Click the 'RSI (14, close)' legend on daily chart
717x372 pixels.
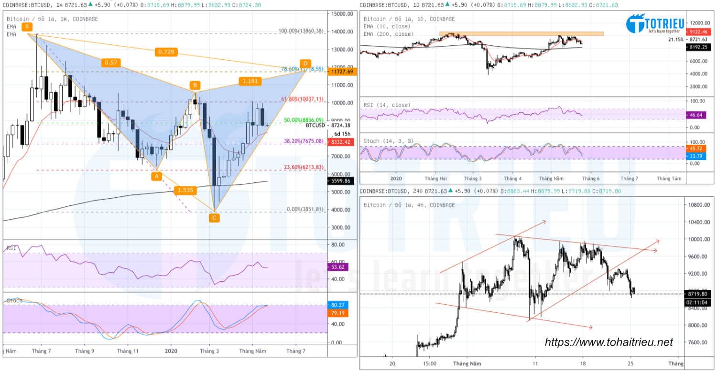(x=386, y=105)
